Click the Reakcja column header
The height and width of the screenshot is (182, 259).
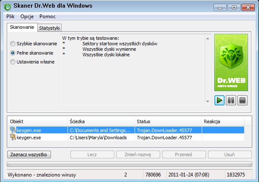223,121
